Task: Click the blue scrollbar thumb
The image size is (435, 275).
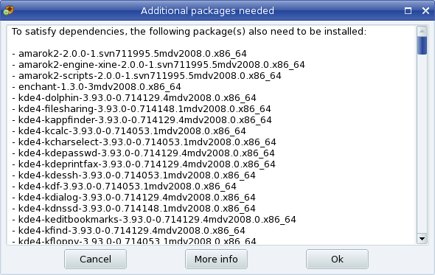Action: pos(422,46)
